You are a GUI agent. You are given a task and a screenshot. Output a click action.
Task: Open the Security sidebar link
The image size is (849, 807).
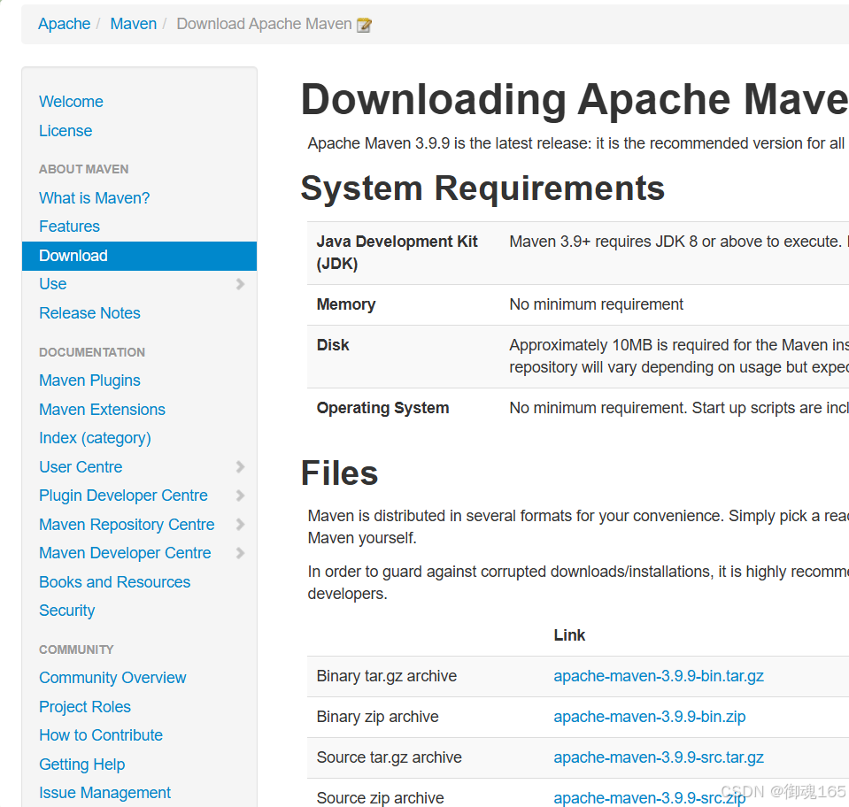[x=66, y=611]
